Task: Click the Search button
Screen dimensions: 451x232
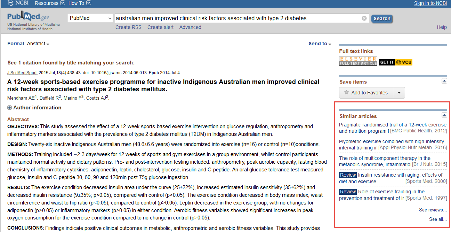Action: [x=381, y=18]
